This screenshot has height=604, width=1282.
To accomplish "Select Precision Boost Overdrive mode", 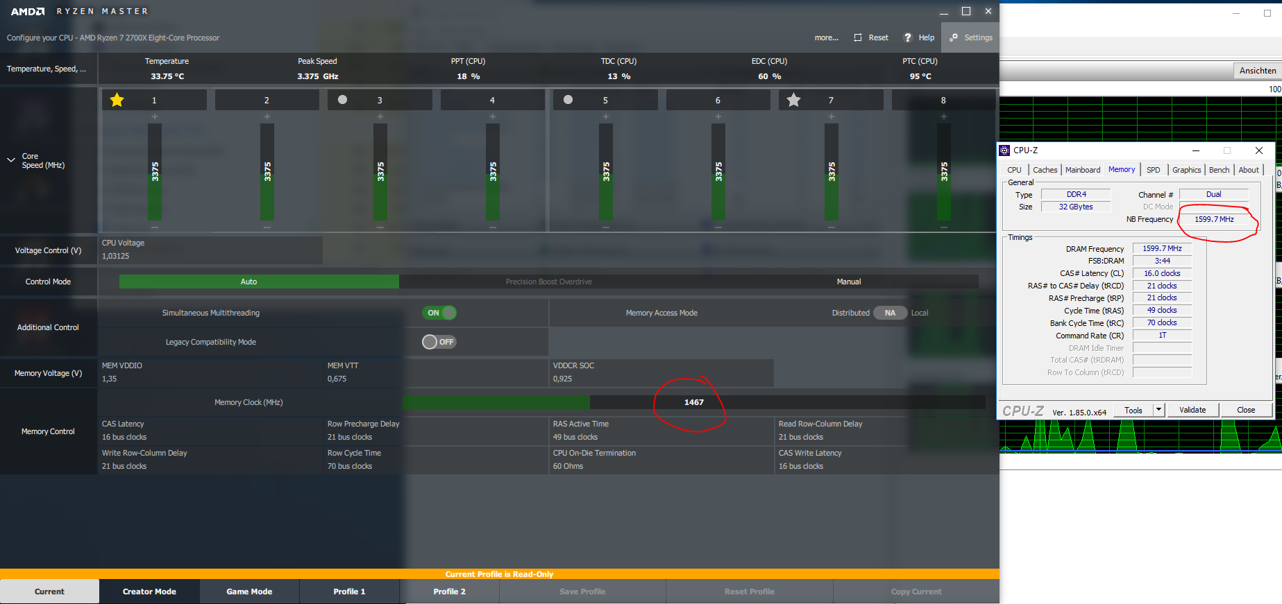I will (x=548, y=282).
